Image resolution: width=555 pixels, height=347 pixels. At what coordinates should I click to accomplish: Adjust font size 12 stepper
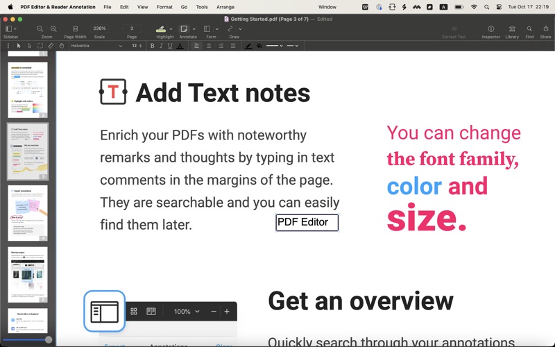pos(140,46)
